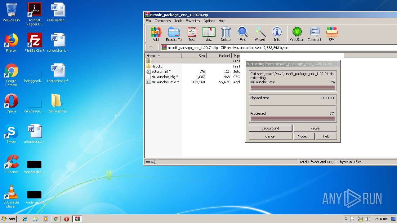Select NirLauncher folder on desktop
This screenshot has height=223, width=397.
pyautogui.click(x=57, y=103)
